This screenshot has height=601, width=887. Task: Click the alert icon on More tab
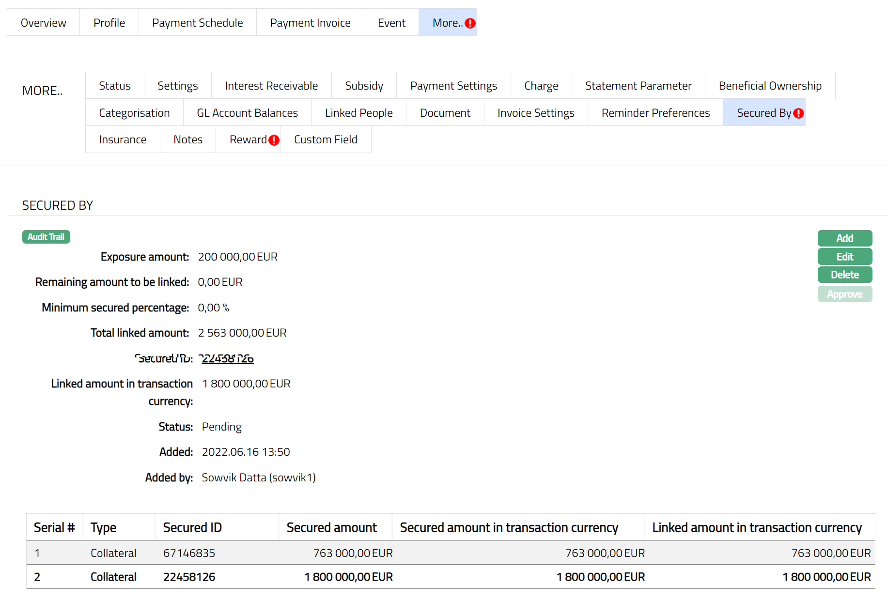pyautogui.click(x=470, y=23)
